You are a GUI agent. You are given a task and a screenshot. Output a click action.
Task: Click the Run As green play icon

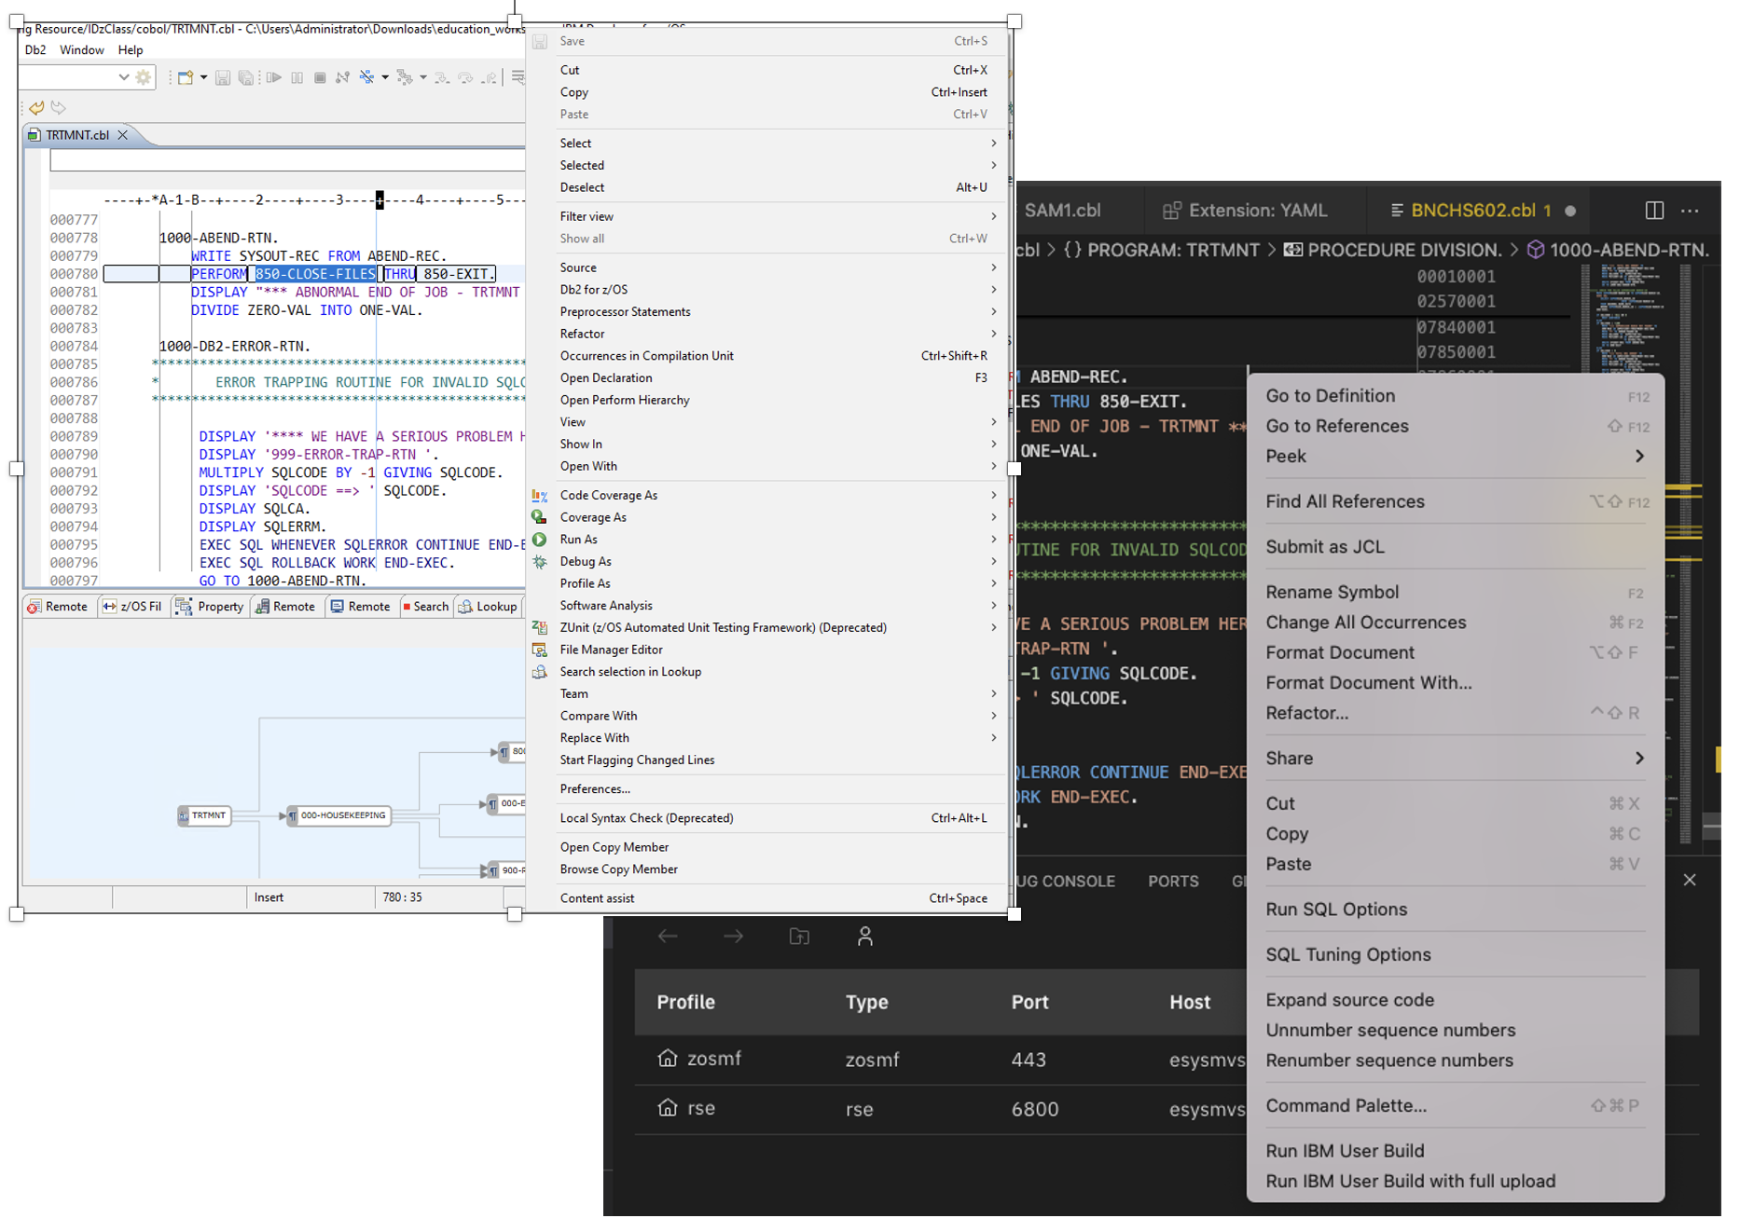coord(540,540)
